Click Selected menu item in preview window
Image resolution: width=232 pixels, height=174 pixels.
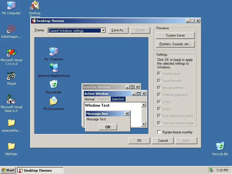[118, 99]
